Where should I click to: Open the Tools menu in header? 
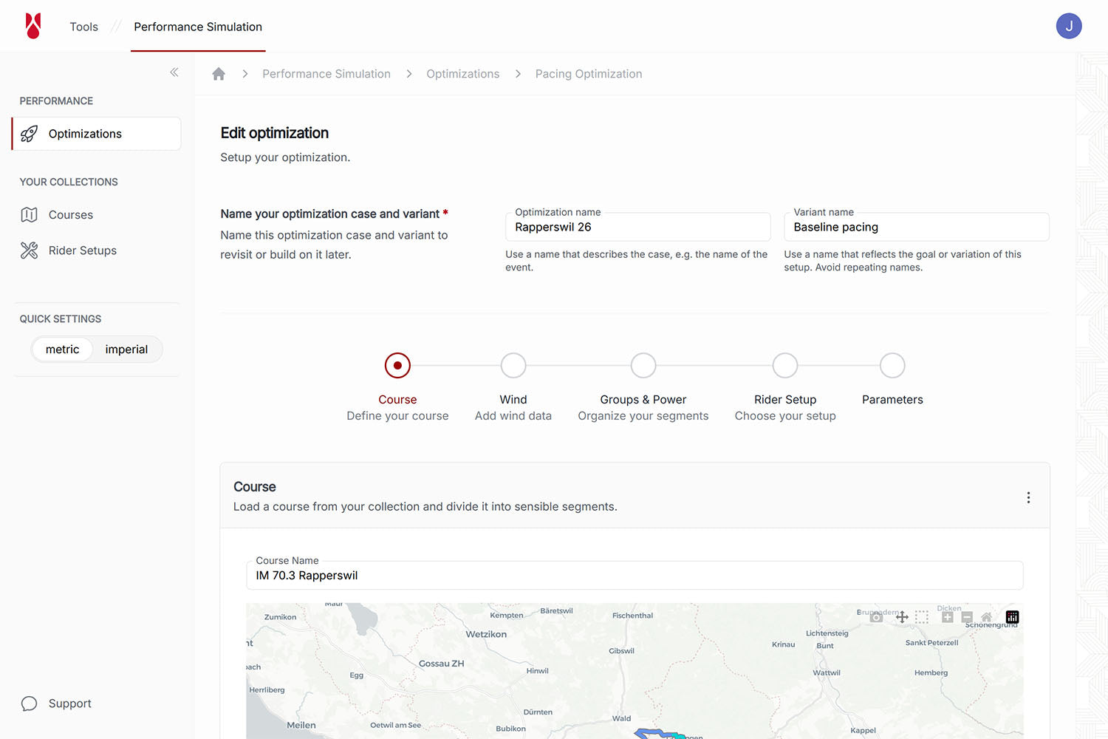point(83,27)
